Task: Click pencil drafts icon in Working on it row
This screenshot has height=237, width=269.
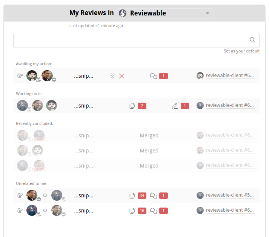Action: click(175, 106)
